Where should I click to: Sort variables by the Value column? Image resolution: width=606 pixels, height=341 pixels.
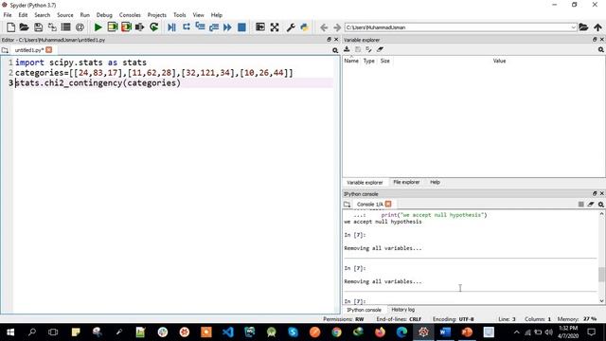point(499,61)
